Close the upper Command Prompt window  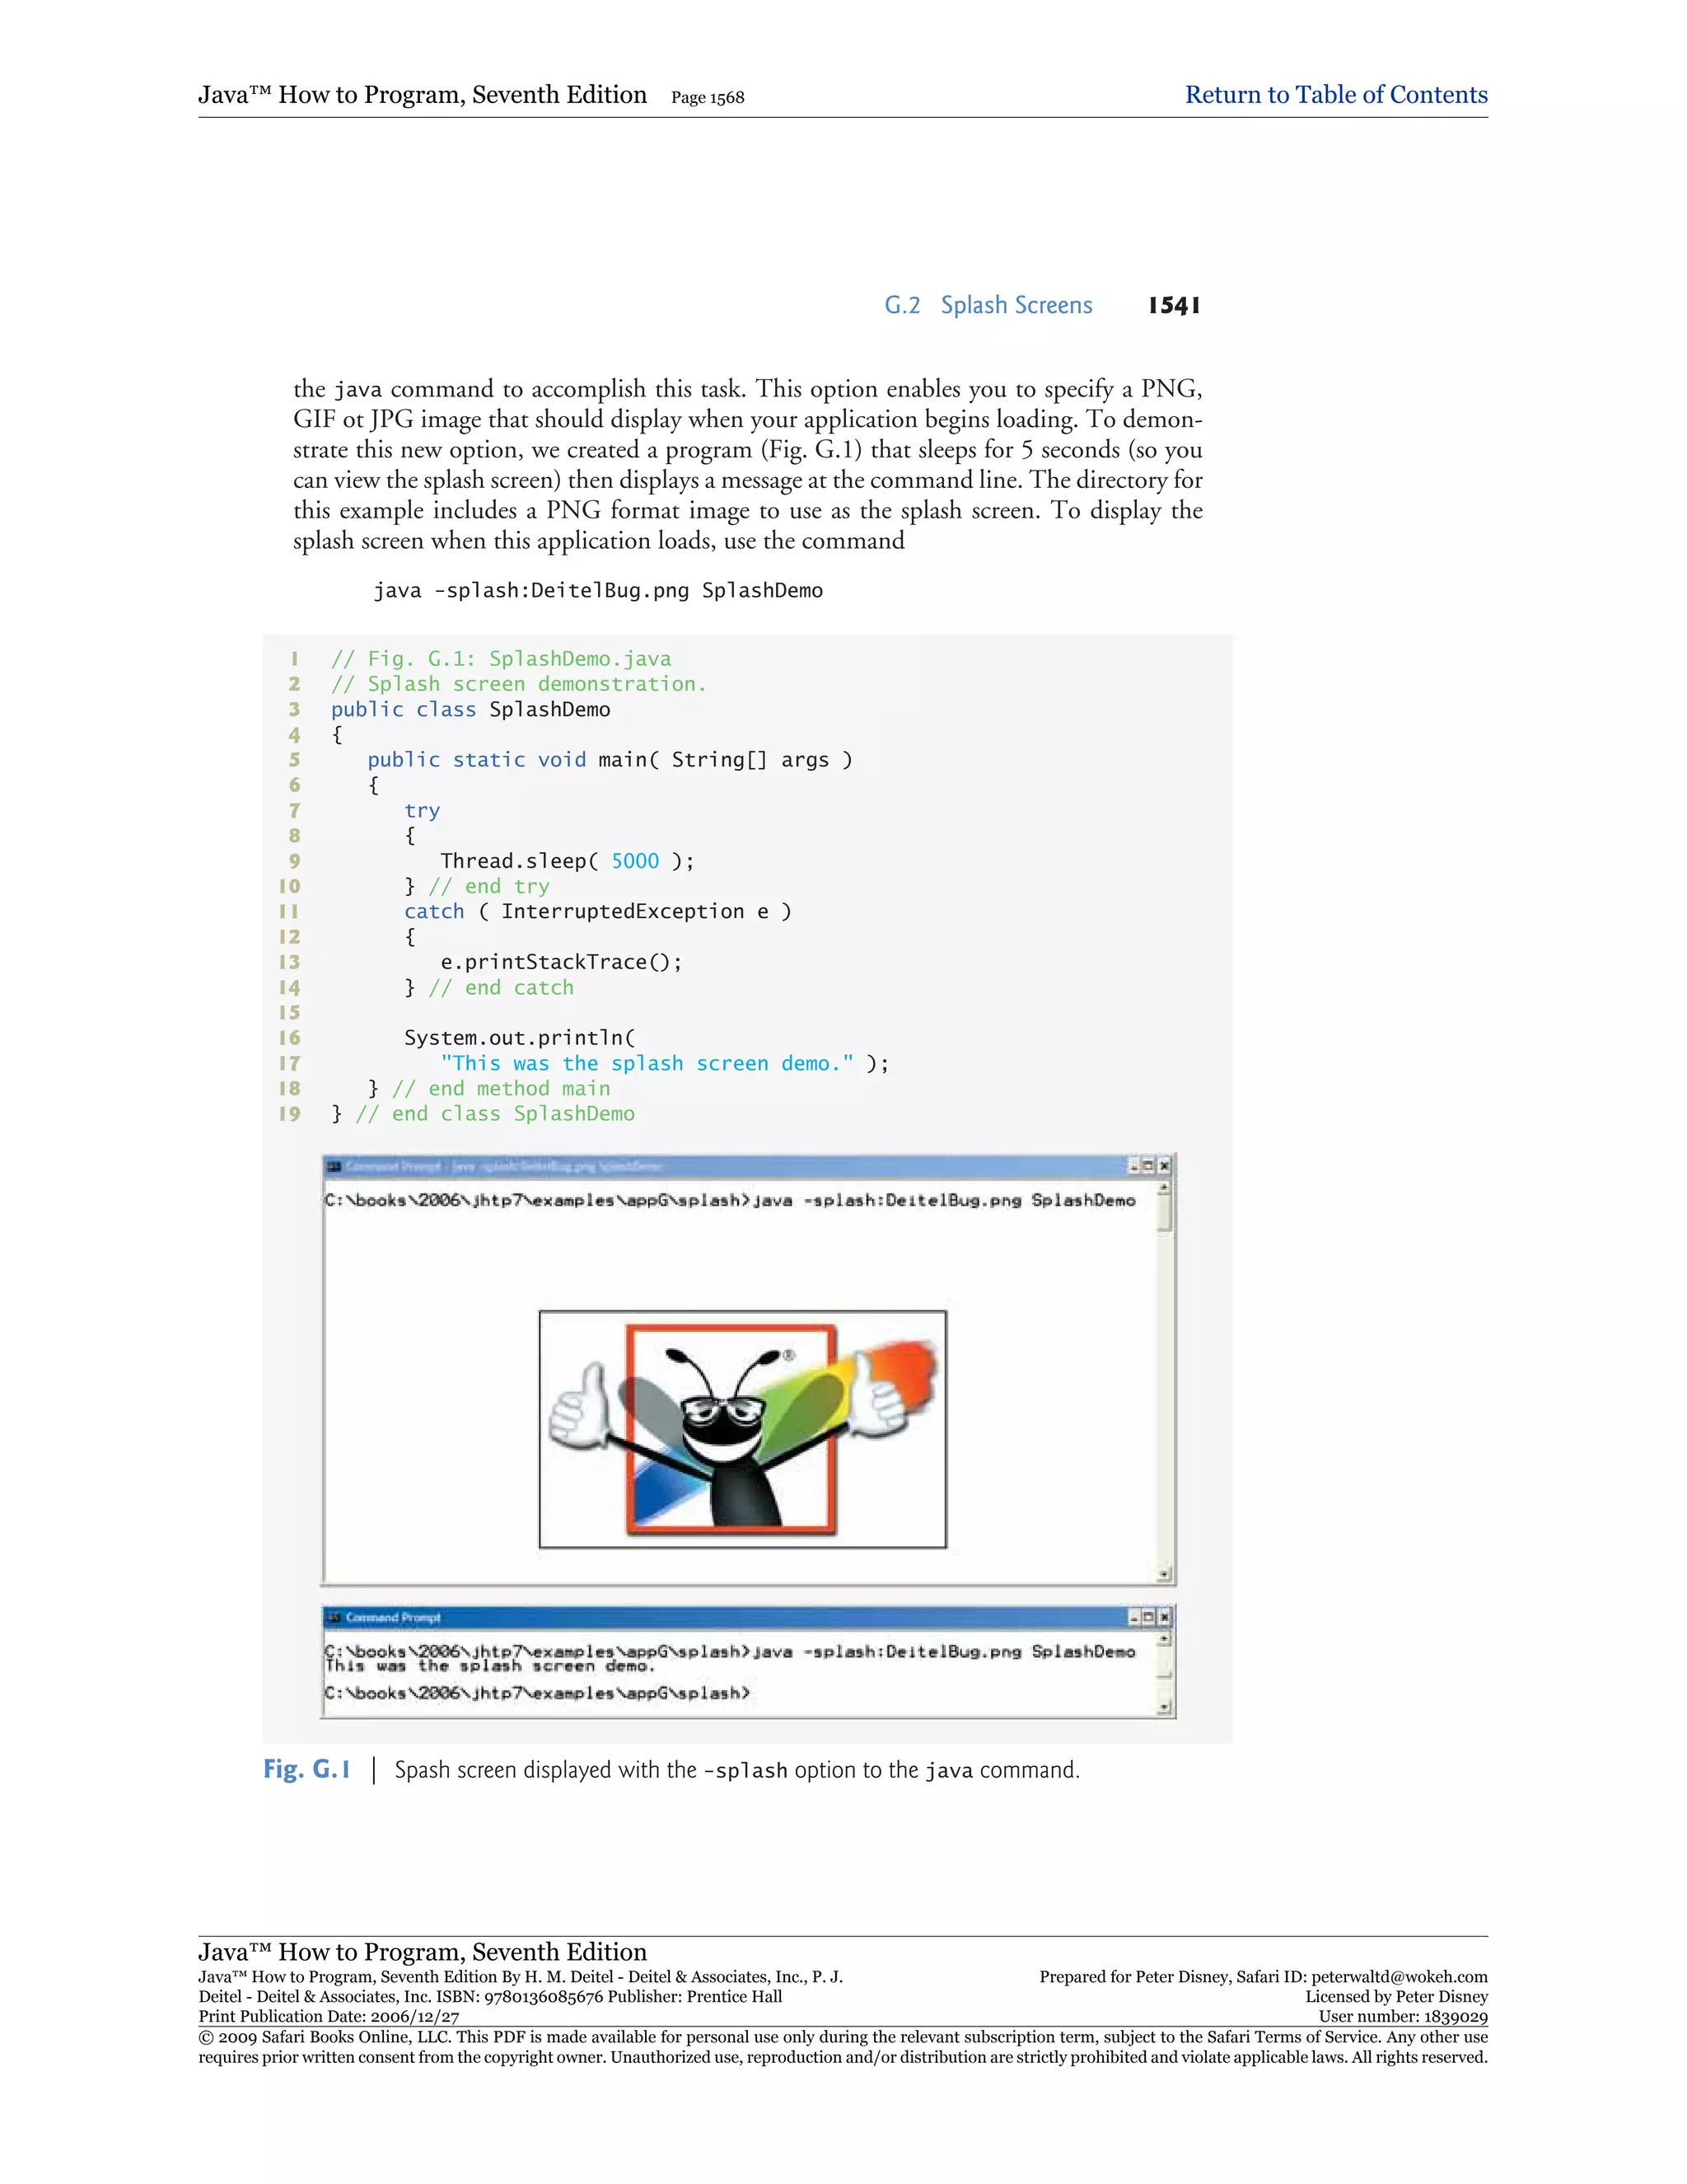[1163, 1166]
